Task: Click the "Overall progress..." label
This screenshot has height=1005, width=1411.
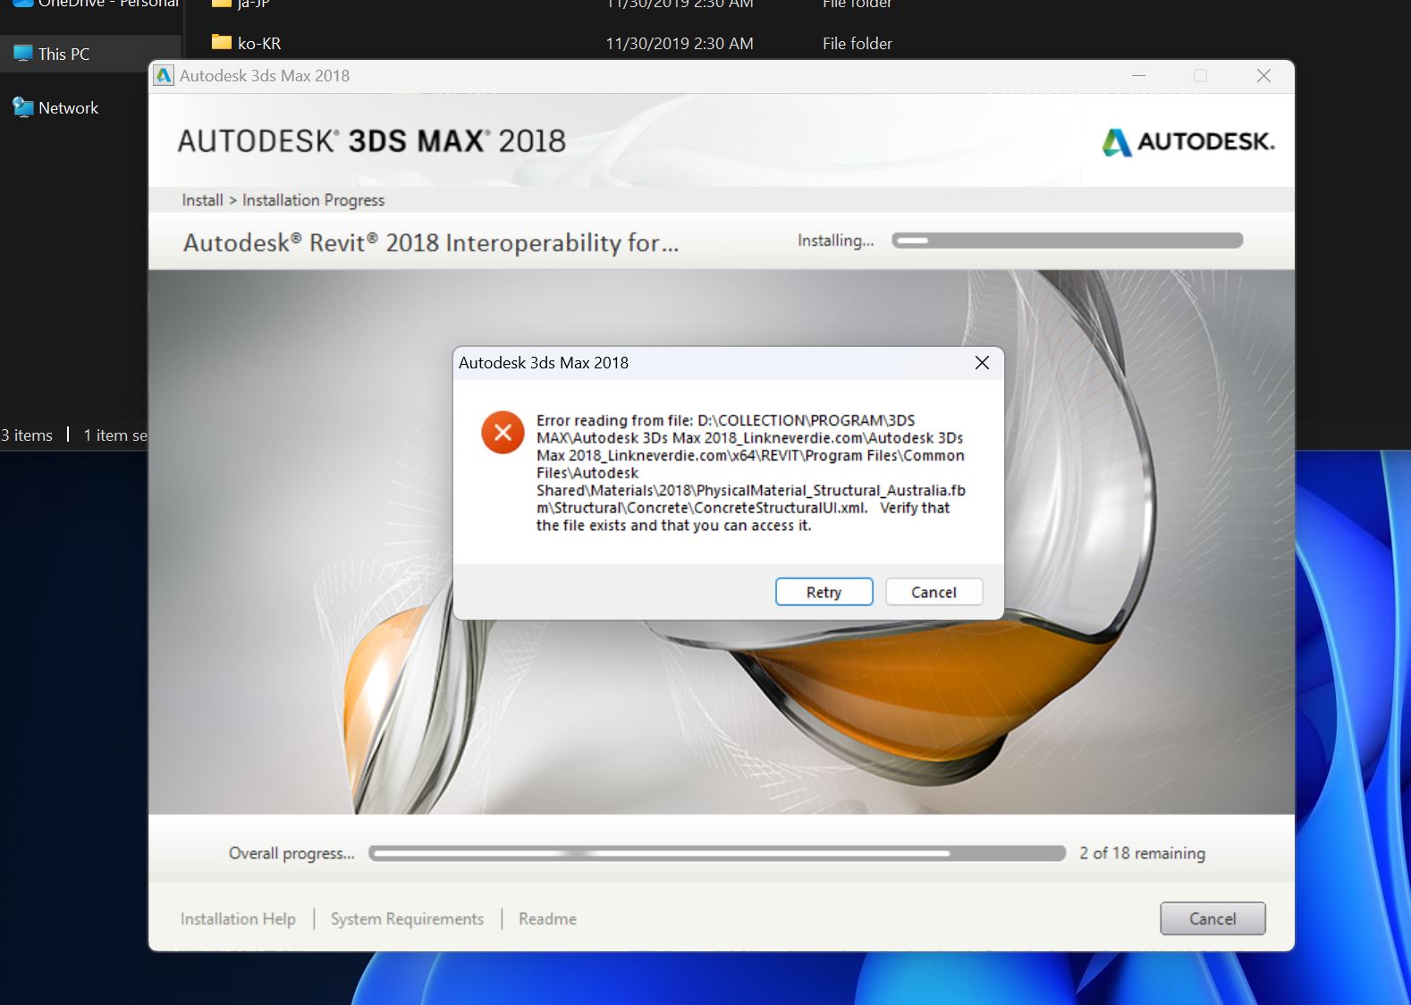Action: pyautogui.click(x=291, y=853)
